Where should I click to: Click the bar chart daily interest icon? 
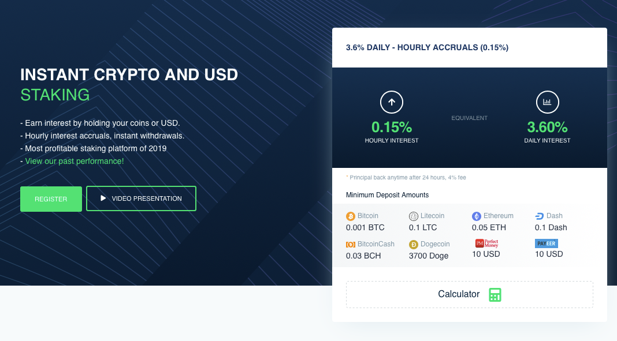[x=547, y=102]
